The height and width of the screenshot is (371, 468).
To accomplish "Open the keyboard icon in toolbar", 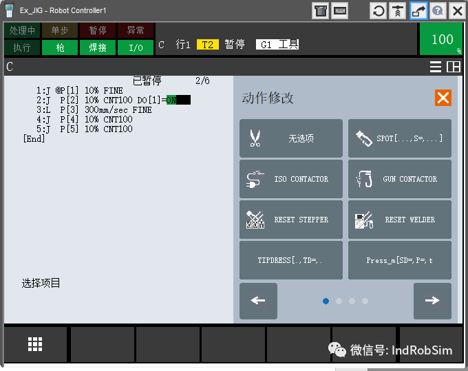I will (340, 11).
